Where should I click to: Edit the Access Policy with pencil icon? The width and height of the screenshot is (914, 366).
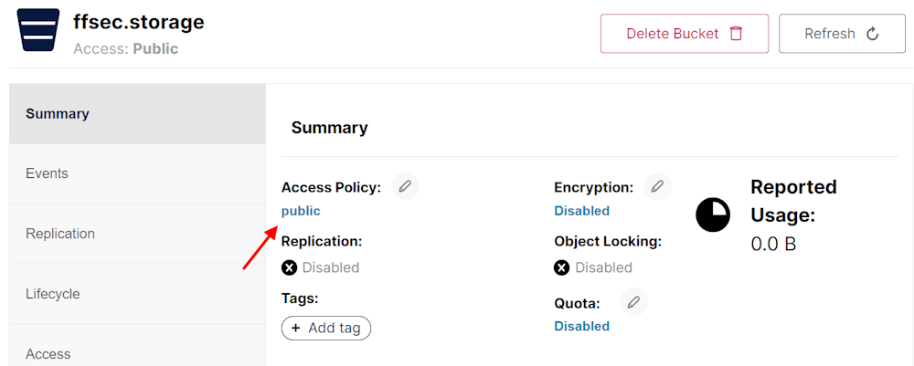[405, 186]
